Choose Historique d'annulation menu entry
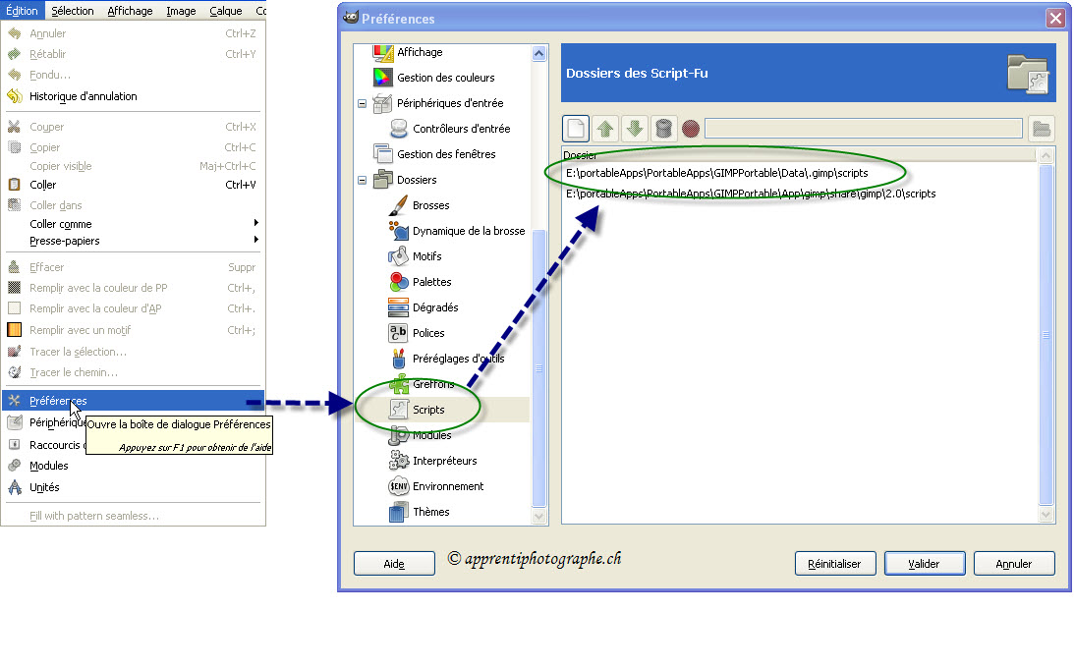 [x=83, y=96]
